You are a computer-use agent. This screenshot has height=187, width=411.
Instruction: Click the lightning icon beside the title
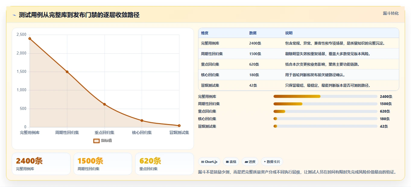(x=14, y=15)
